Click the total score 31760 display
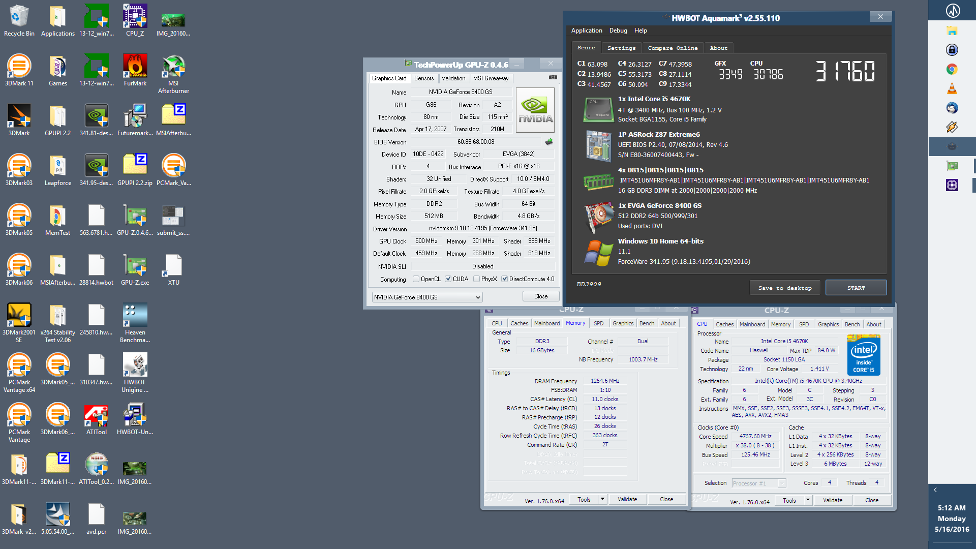The width and height of the screenshot is (976, 549). pos(845,71)
